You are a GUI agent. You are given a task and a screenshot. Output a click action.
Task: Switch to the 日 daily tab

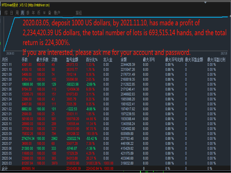click(12, 13)
